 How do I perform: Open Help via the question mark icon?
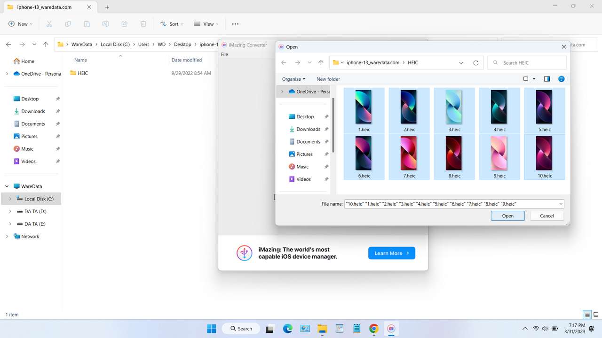coord(561,79)
